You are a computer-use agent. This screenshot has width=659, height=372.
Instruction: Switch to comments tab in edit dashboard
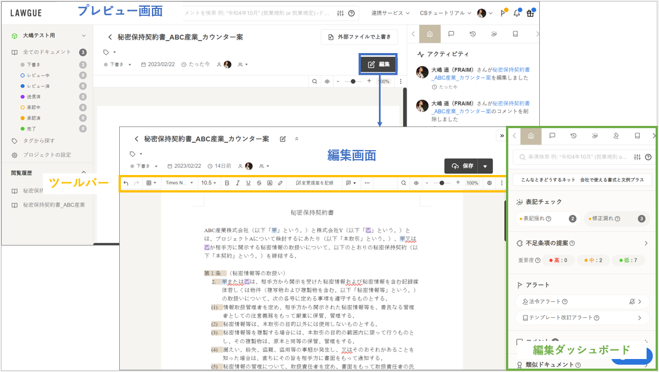[552, 135]
